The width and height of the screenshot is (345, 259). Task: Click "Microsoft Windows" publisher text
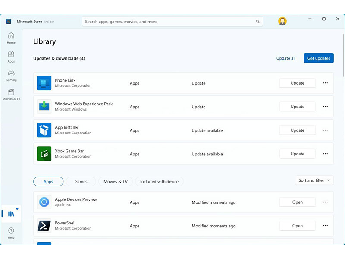(71, 109)
